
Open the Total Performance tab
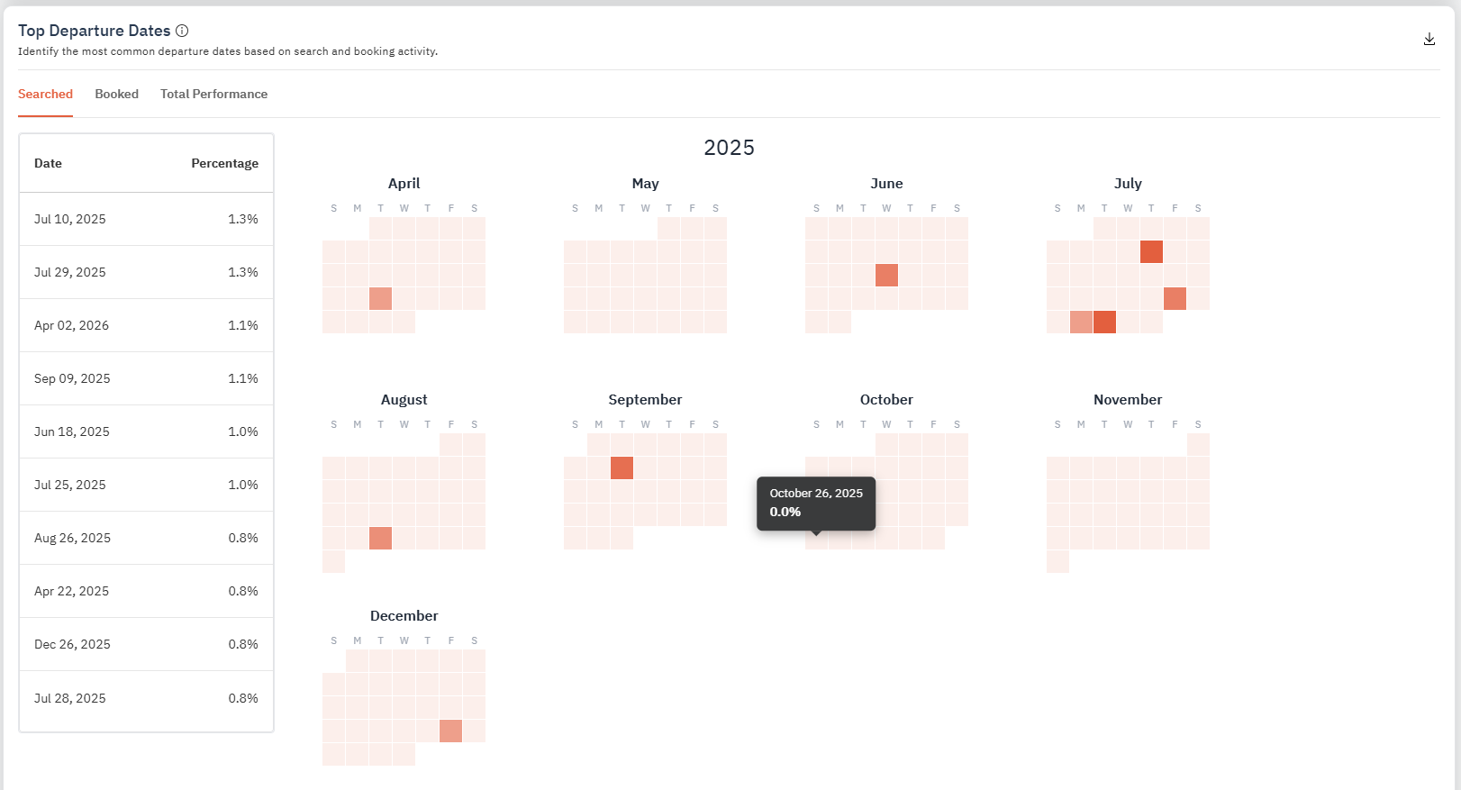coord(213,94)
